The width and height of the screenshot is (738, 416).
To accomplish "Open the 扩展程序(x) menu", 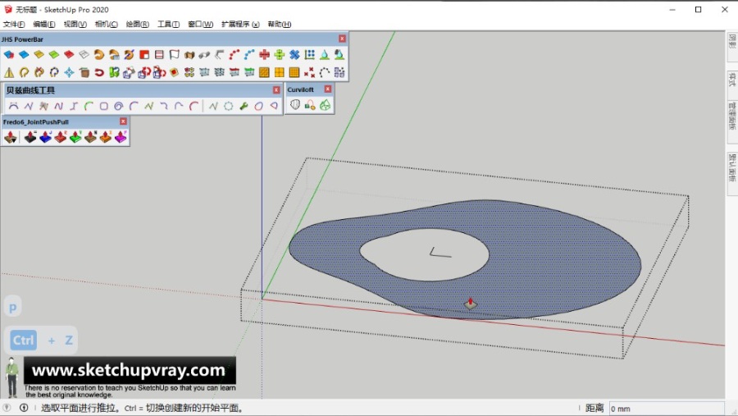I will click(240, 24).
